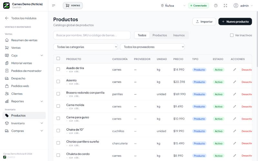Click the edit pencil for Chuleta de cerdo

(235, 156)
